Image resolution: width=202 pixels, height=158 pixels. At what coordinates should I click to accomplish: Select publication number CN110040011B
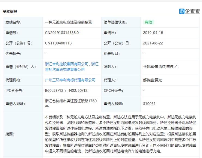point(58,43)
